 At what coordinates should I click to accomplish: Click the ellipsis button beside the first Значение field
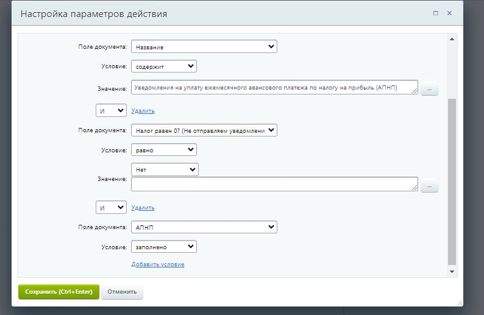click(x=429, y=89)
